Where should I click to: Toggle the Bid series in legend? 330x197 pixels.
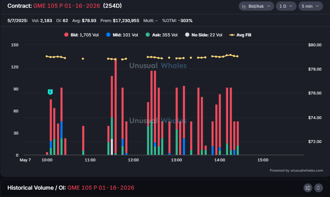81,35
